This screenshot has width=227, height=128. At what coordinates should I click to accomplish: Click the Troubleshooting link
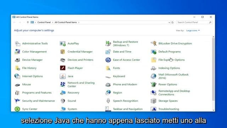pyautogui.click(x=169, y=109)
